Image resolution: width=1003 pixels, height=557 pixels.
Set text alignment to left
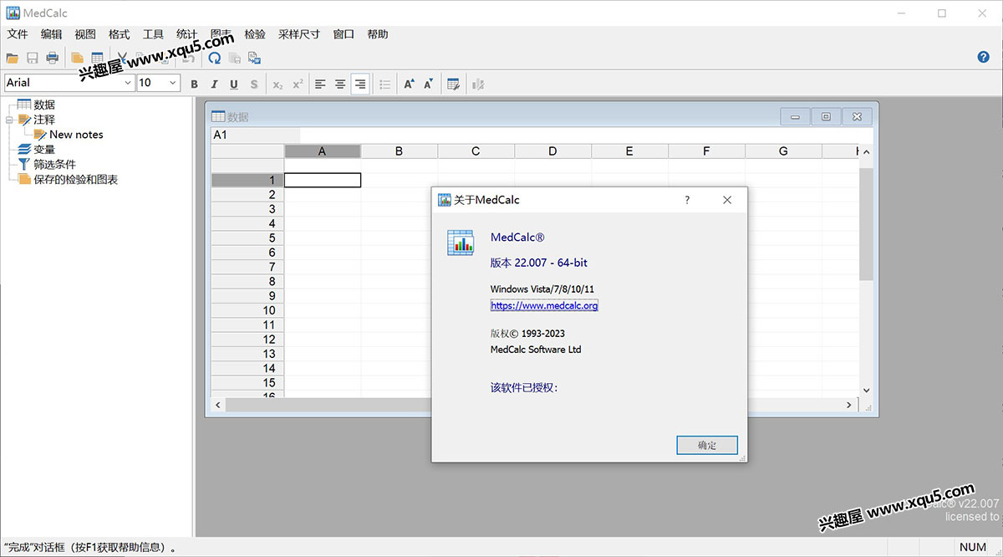click(320, 84)
